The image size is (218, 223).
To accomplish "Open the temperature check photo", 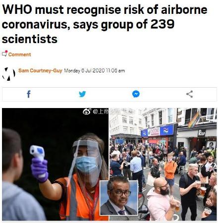I will [55, 164].
